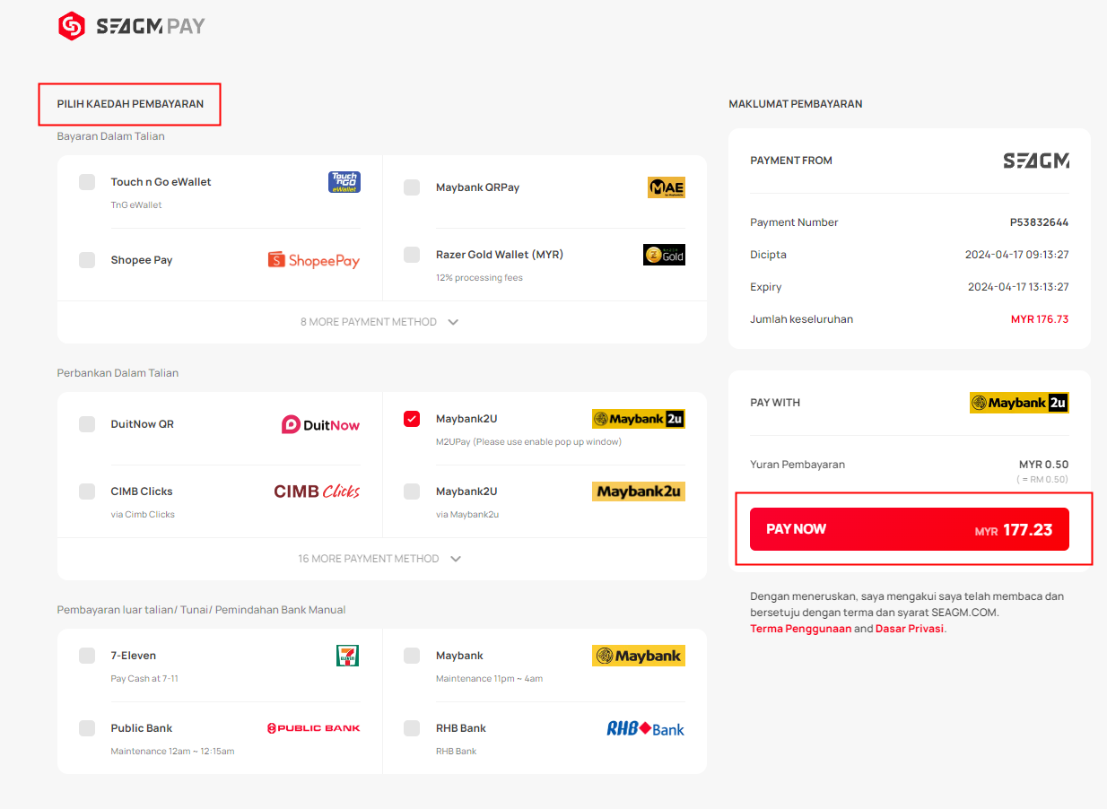Click the 'Bayaran Dalam Talian' section heading
The width and height of the screenshot is (1107, 809).
click(111, 136)
